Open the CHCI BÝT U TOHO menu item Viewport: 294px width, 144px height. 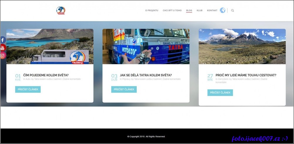tap(172, 11)
